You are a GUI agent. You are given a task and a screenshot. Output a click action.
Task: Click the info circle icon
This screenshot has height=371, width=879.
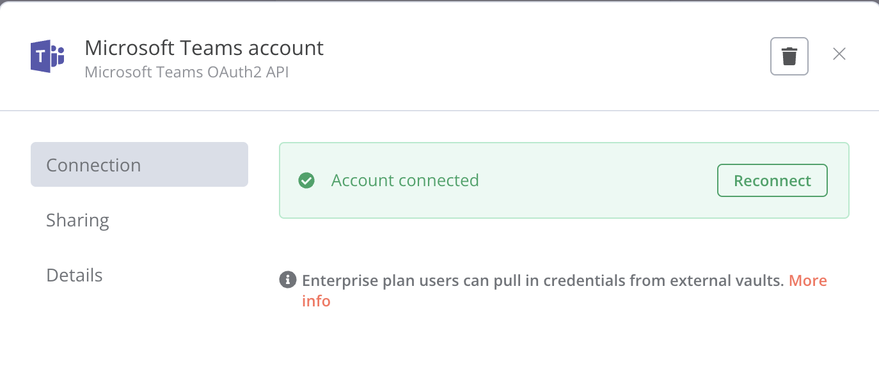coord(287,280)
